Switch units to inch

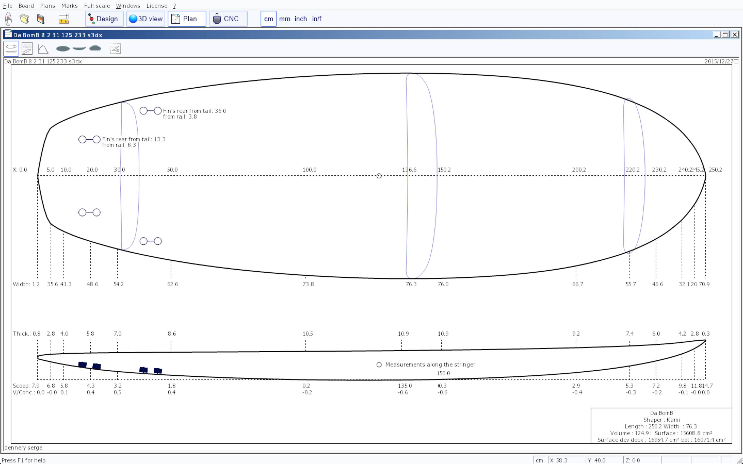click(301, 19)
